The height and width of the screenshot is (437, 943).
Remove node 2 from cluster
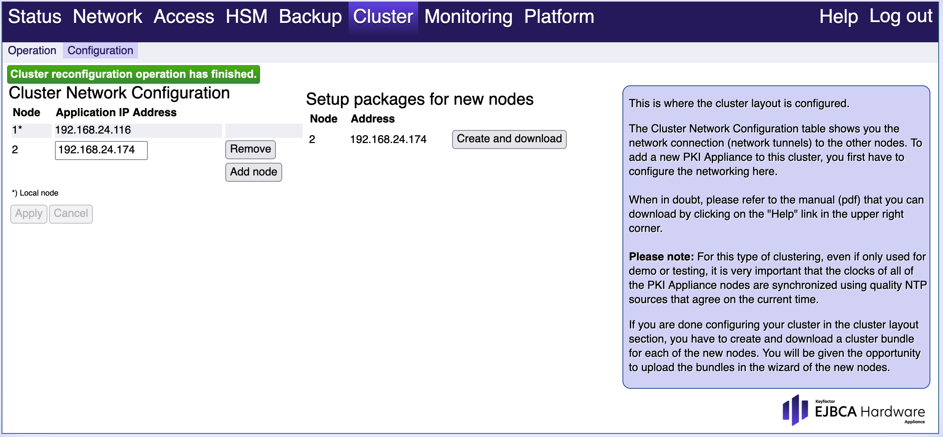tap(250, 149)
